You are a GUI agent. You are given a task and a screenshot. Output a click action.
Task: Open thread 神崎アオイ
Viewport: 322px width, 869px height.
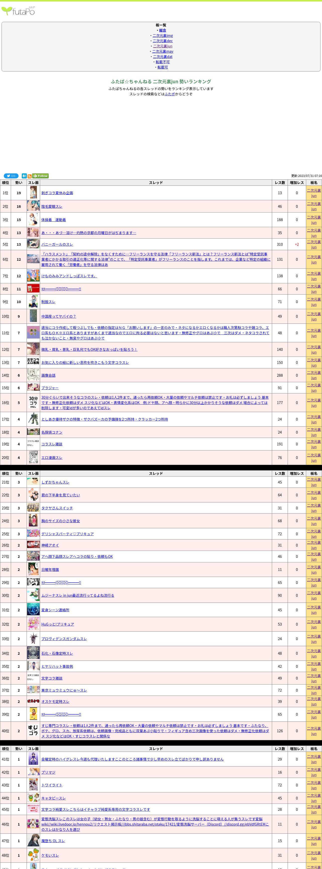[x=50, y=545]
